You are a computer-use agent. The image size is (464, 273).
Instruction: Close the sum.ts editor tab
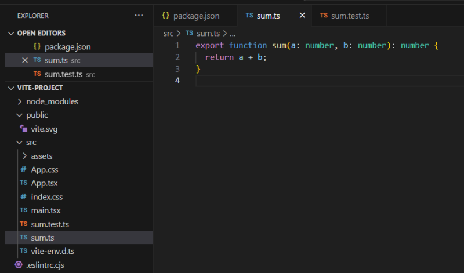tap(302, 16)
